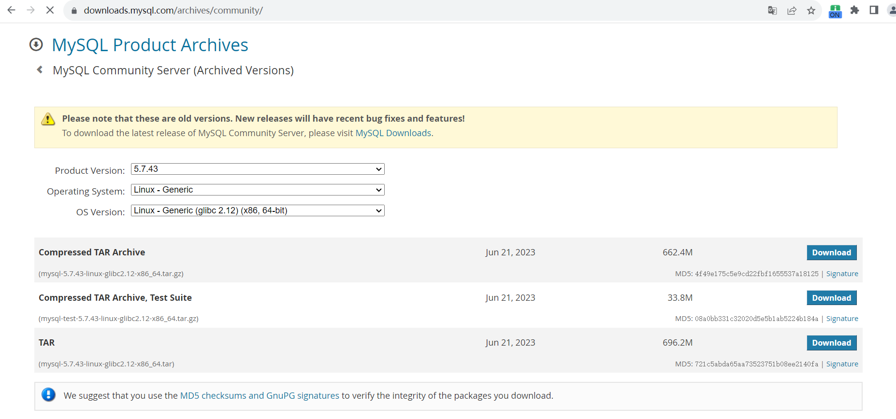Open the OS Version glibc 2.12 dropdown
Viewport: 896px width, 419px height.
tap(258, 210)
